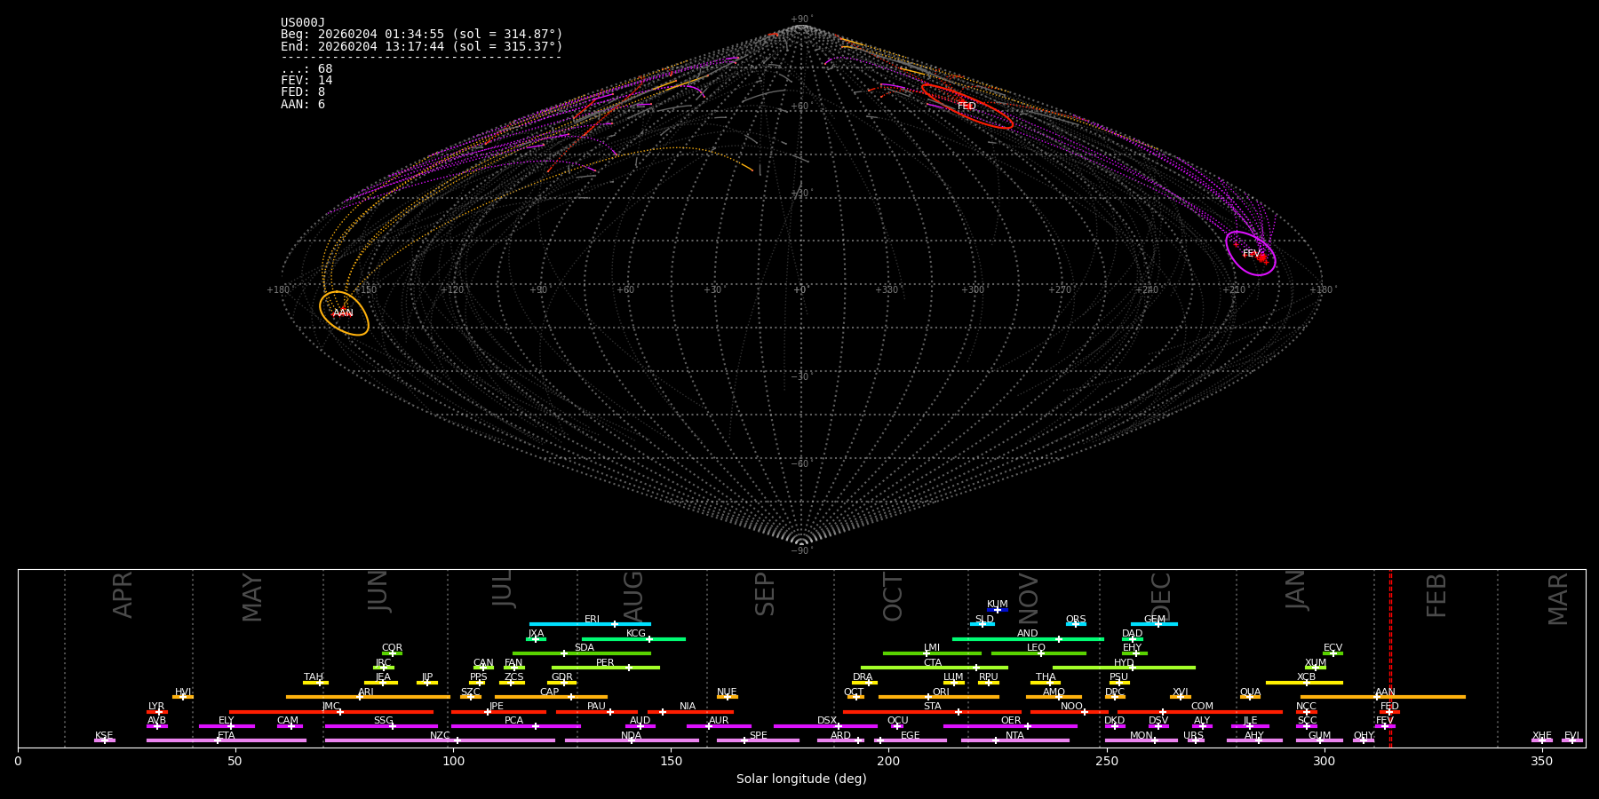
Task: Click the 'FEV: 14' count in legend
Action: (306, 81)
